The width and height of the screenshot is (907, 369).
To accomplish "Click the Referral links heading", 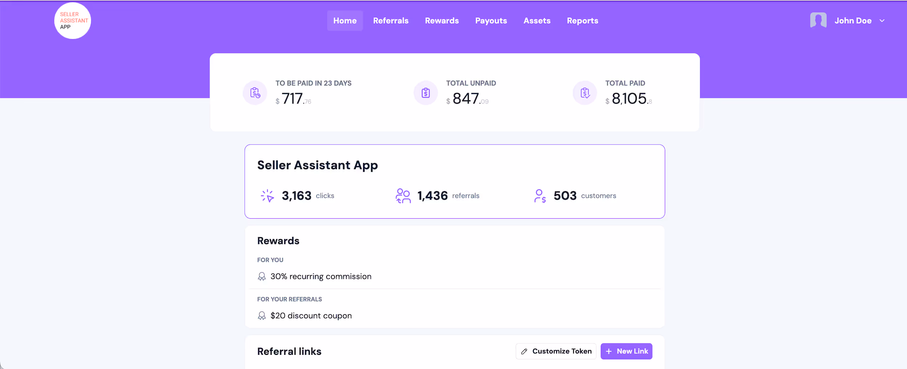I will click(x=289, y=352).
